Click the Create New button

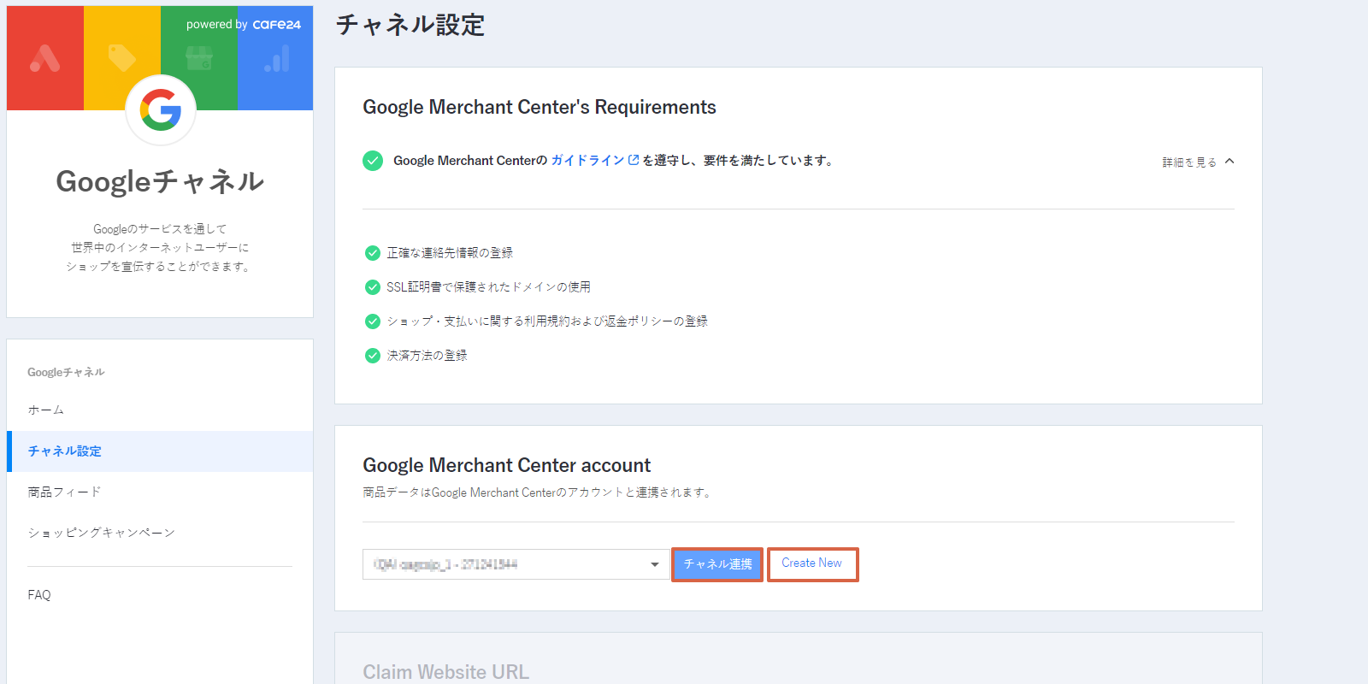point(812,564)
